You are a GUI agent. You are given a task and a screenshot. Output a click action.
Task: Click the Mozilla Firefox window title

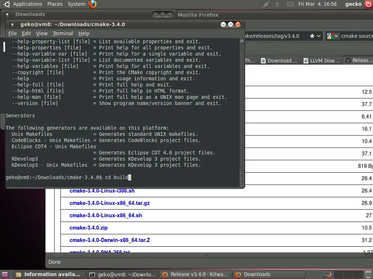(198, 15)
